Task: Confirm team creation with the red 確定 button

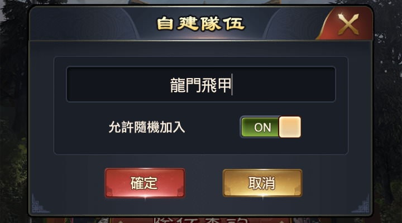Action: tap(145, 183)
